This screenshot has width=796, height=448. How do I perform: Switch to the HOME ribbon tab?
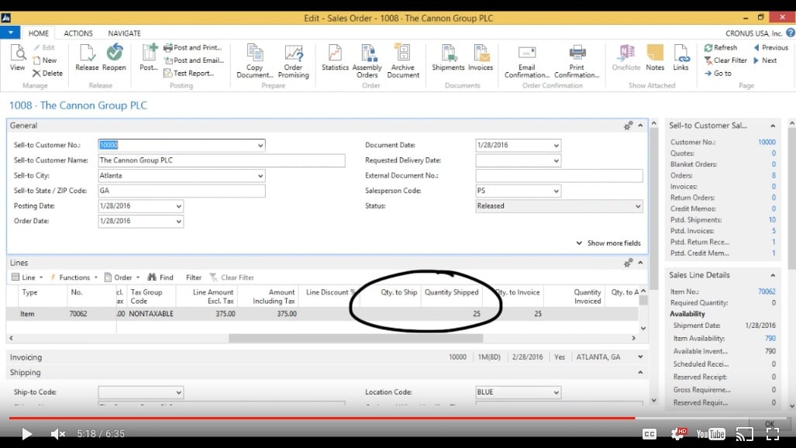click(x=39, y=33)
